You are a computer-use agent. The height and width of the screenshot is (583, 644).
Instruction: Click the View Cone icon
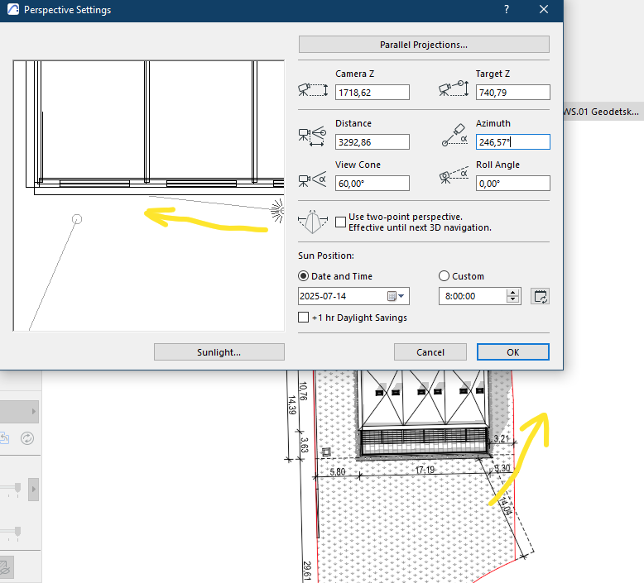click(312, 179)
